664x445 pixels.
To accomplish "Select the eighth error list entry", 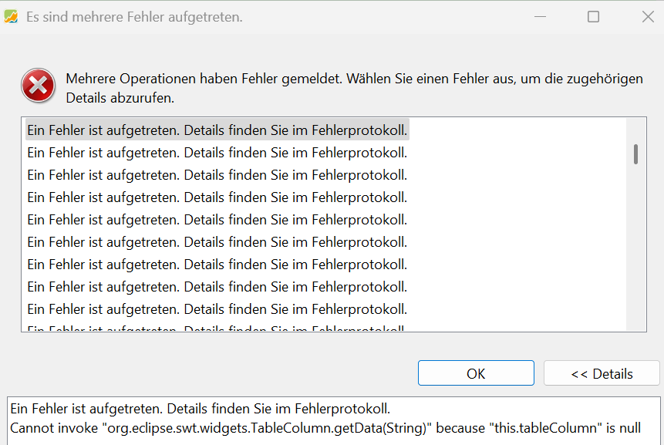I will click(x=217, y=287).
